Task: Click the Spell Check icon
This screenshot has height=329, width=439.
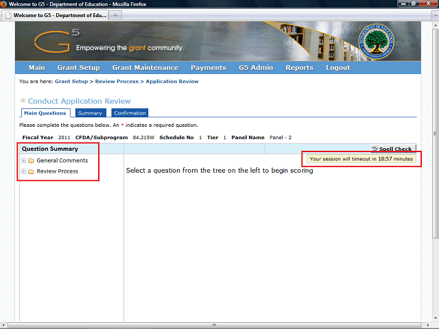Action: tap(375, 148)
